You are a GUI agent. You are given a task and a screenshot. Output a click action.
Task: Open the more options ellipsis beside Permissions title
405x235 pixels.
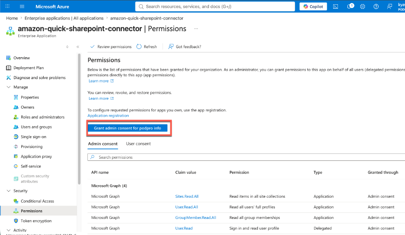(x=196, y=29)
